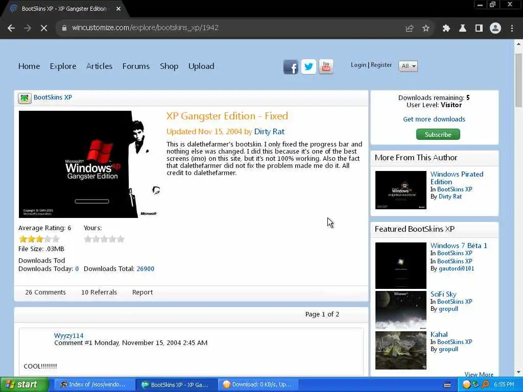Image resolution: width=523 pixels, height=392 pixels.
Task: Click the keyboard icon in the taskbar
Action: 447,385
